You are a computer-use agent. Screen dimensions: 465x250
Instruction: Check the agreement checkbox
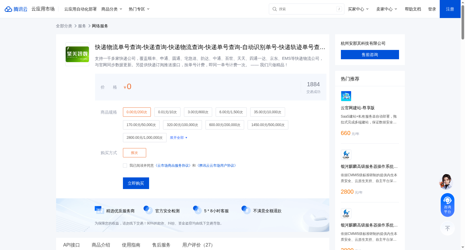pos(125,166)
